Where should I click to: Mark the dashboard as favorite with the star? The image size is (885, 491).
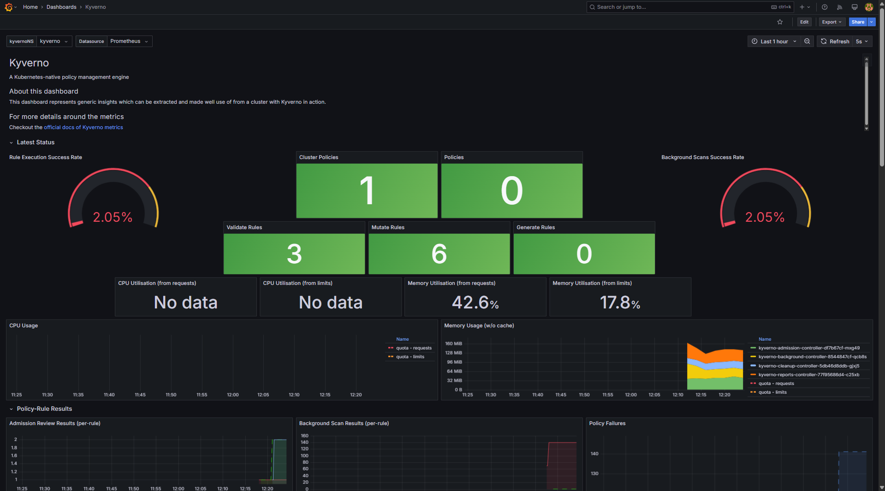click(x=780, y=22)
